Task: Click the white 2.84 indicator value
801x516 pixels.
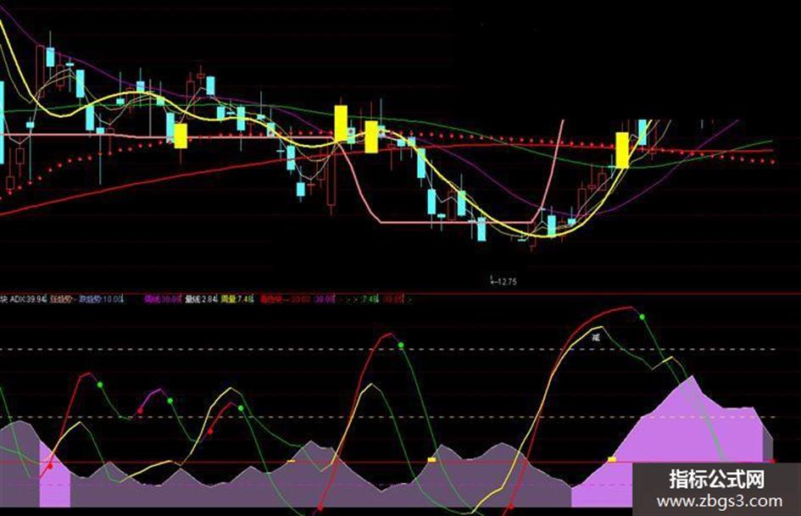Action: pos(201,299)
